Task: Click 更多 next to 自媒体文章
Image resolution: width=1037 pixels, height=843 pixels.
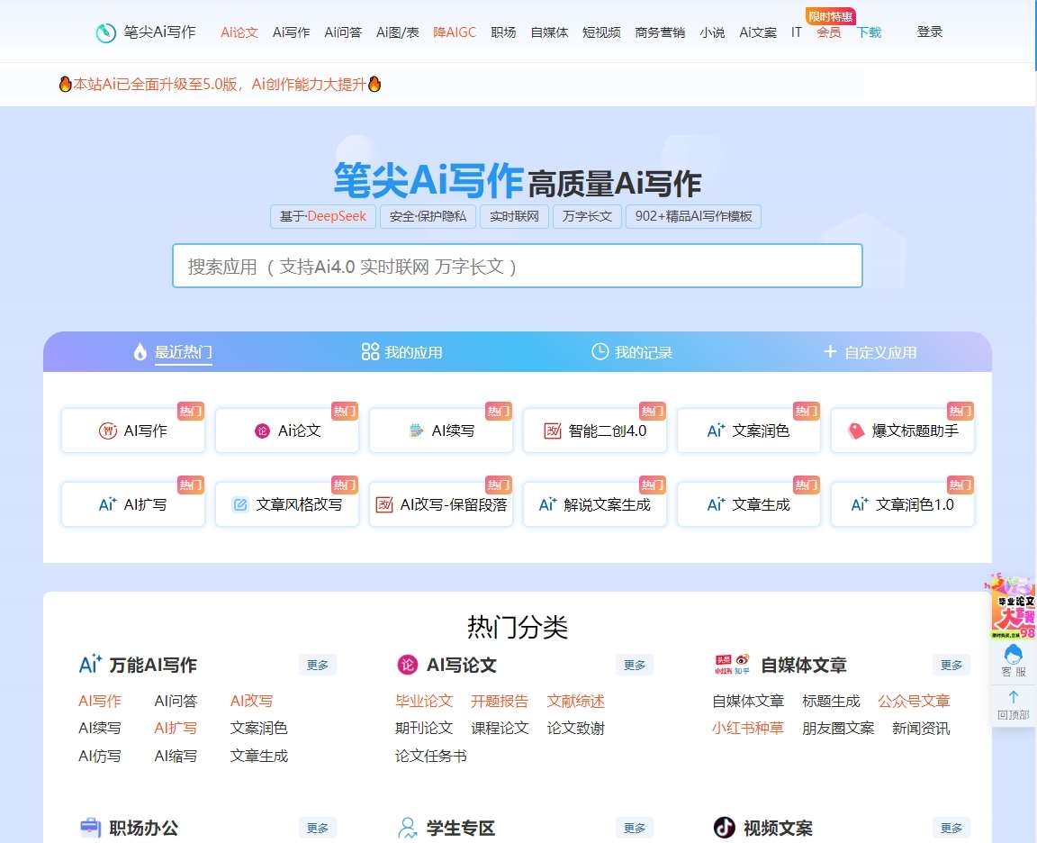Action: [950, 665]
